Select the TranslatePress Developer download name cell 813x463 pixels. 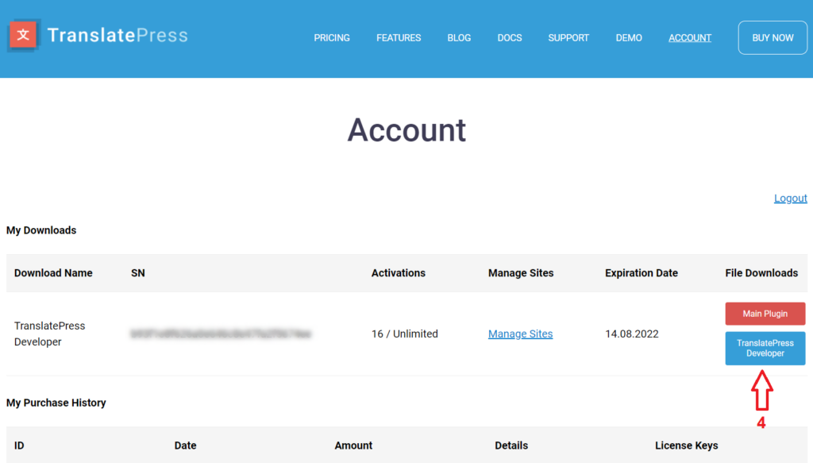pos(50,334)
